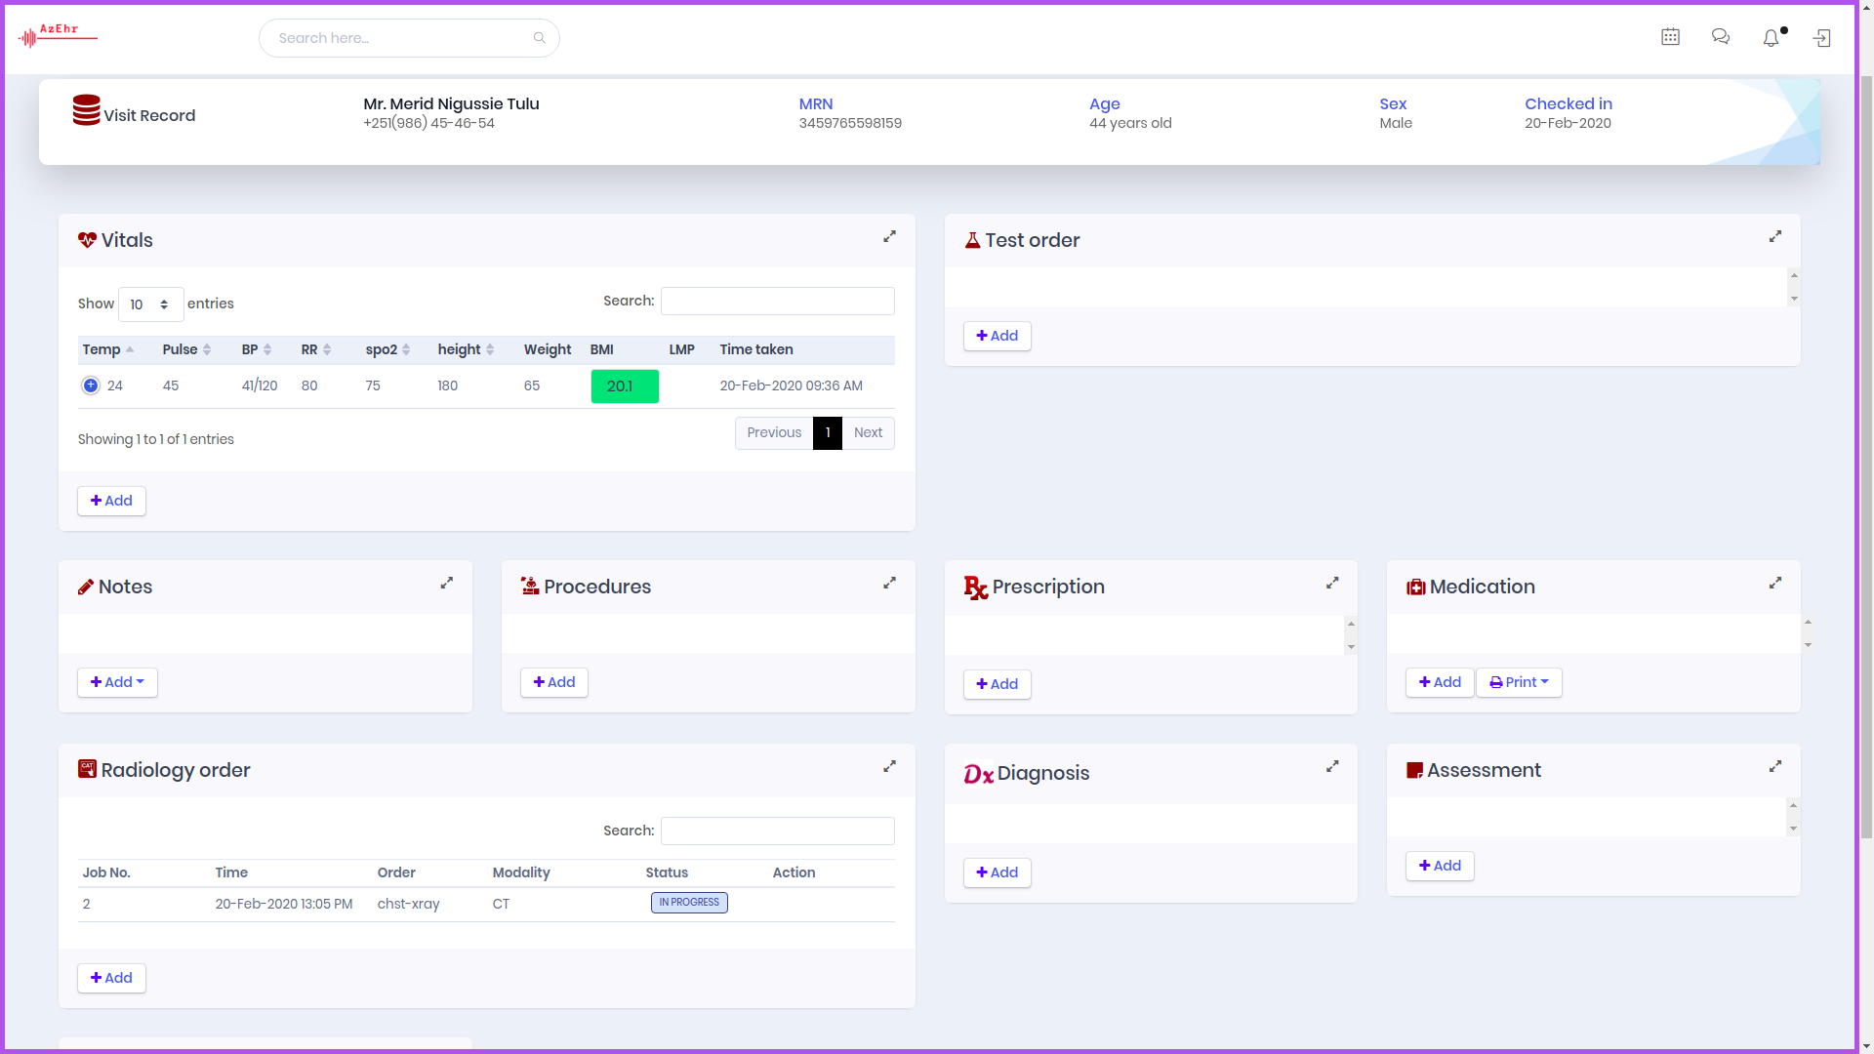Maximize the Diagnosis panel
This screenshot has height=1054, width=1874.
(x=1332, y=767)
